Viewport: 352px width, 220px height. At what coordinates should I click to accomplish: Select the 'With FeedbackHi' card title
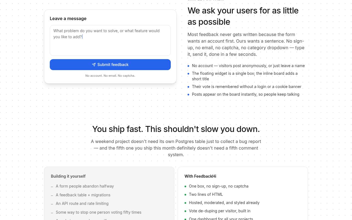click(x=200, y=176)
